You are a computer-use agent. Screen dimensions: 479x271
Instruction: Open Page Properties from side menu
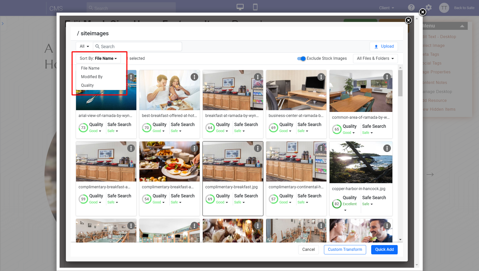pos(436,72)
